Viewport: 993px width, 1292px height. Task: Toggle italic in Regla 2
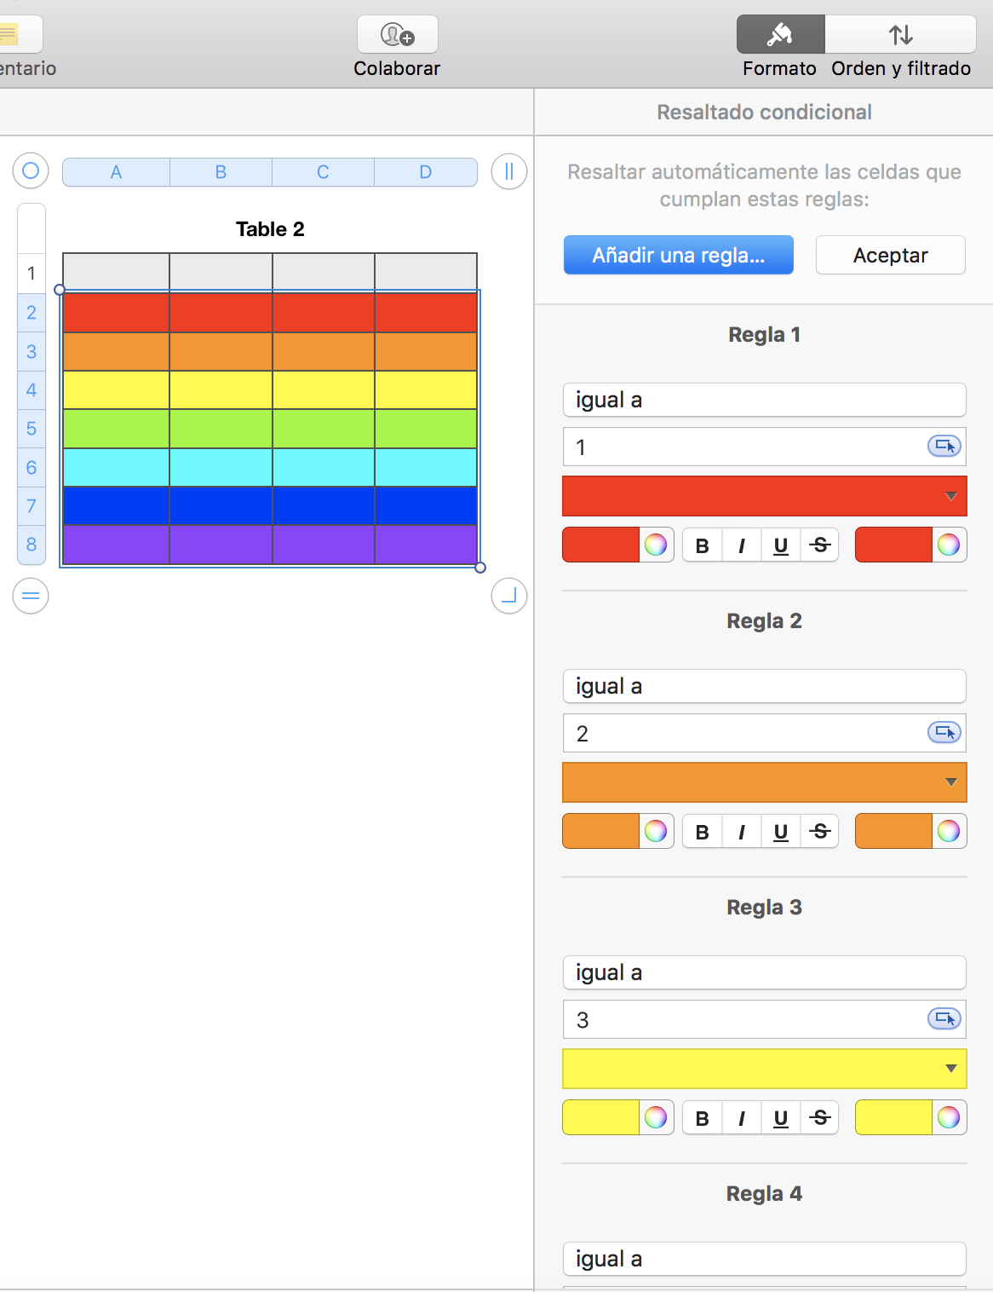[x=742, y=832]
